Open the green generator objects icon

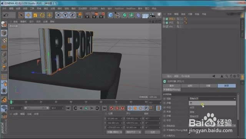point(125,15)
